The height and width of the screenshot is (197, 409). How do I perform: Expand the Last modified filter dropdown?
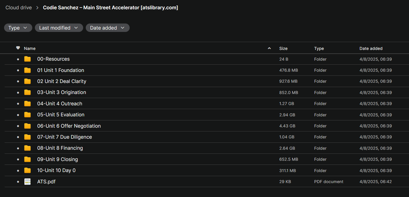[x=59, y=28]
